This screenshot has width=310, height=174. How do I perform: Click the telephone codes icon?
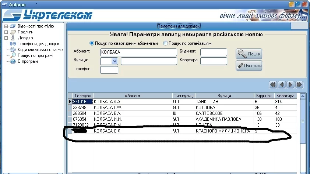tap(13, 50)
